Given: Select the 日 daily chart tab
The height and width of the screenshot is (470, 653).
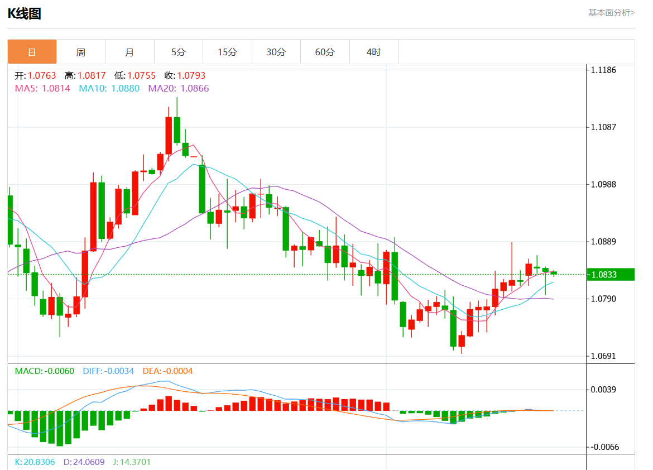Looking at the screenshot, I should (32, 52).
